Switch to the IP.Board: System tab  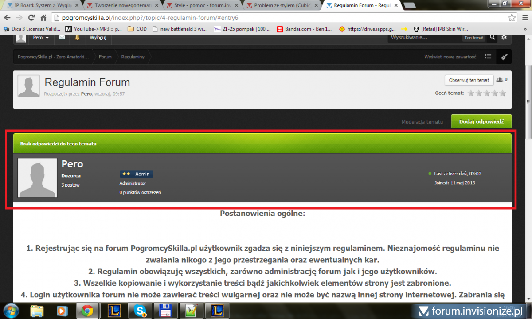point(43,5)
